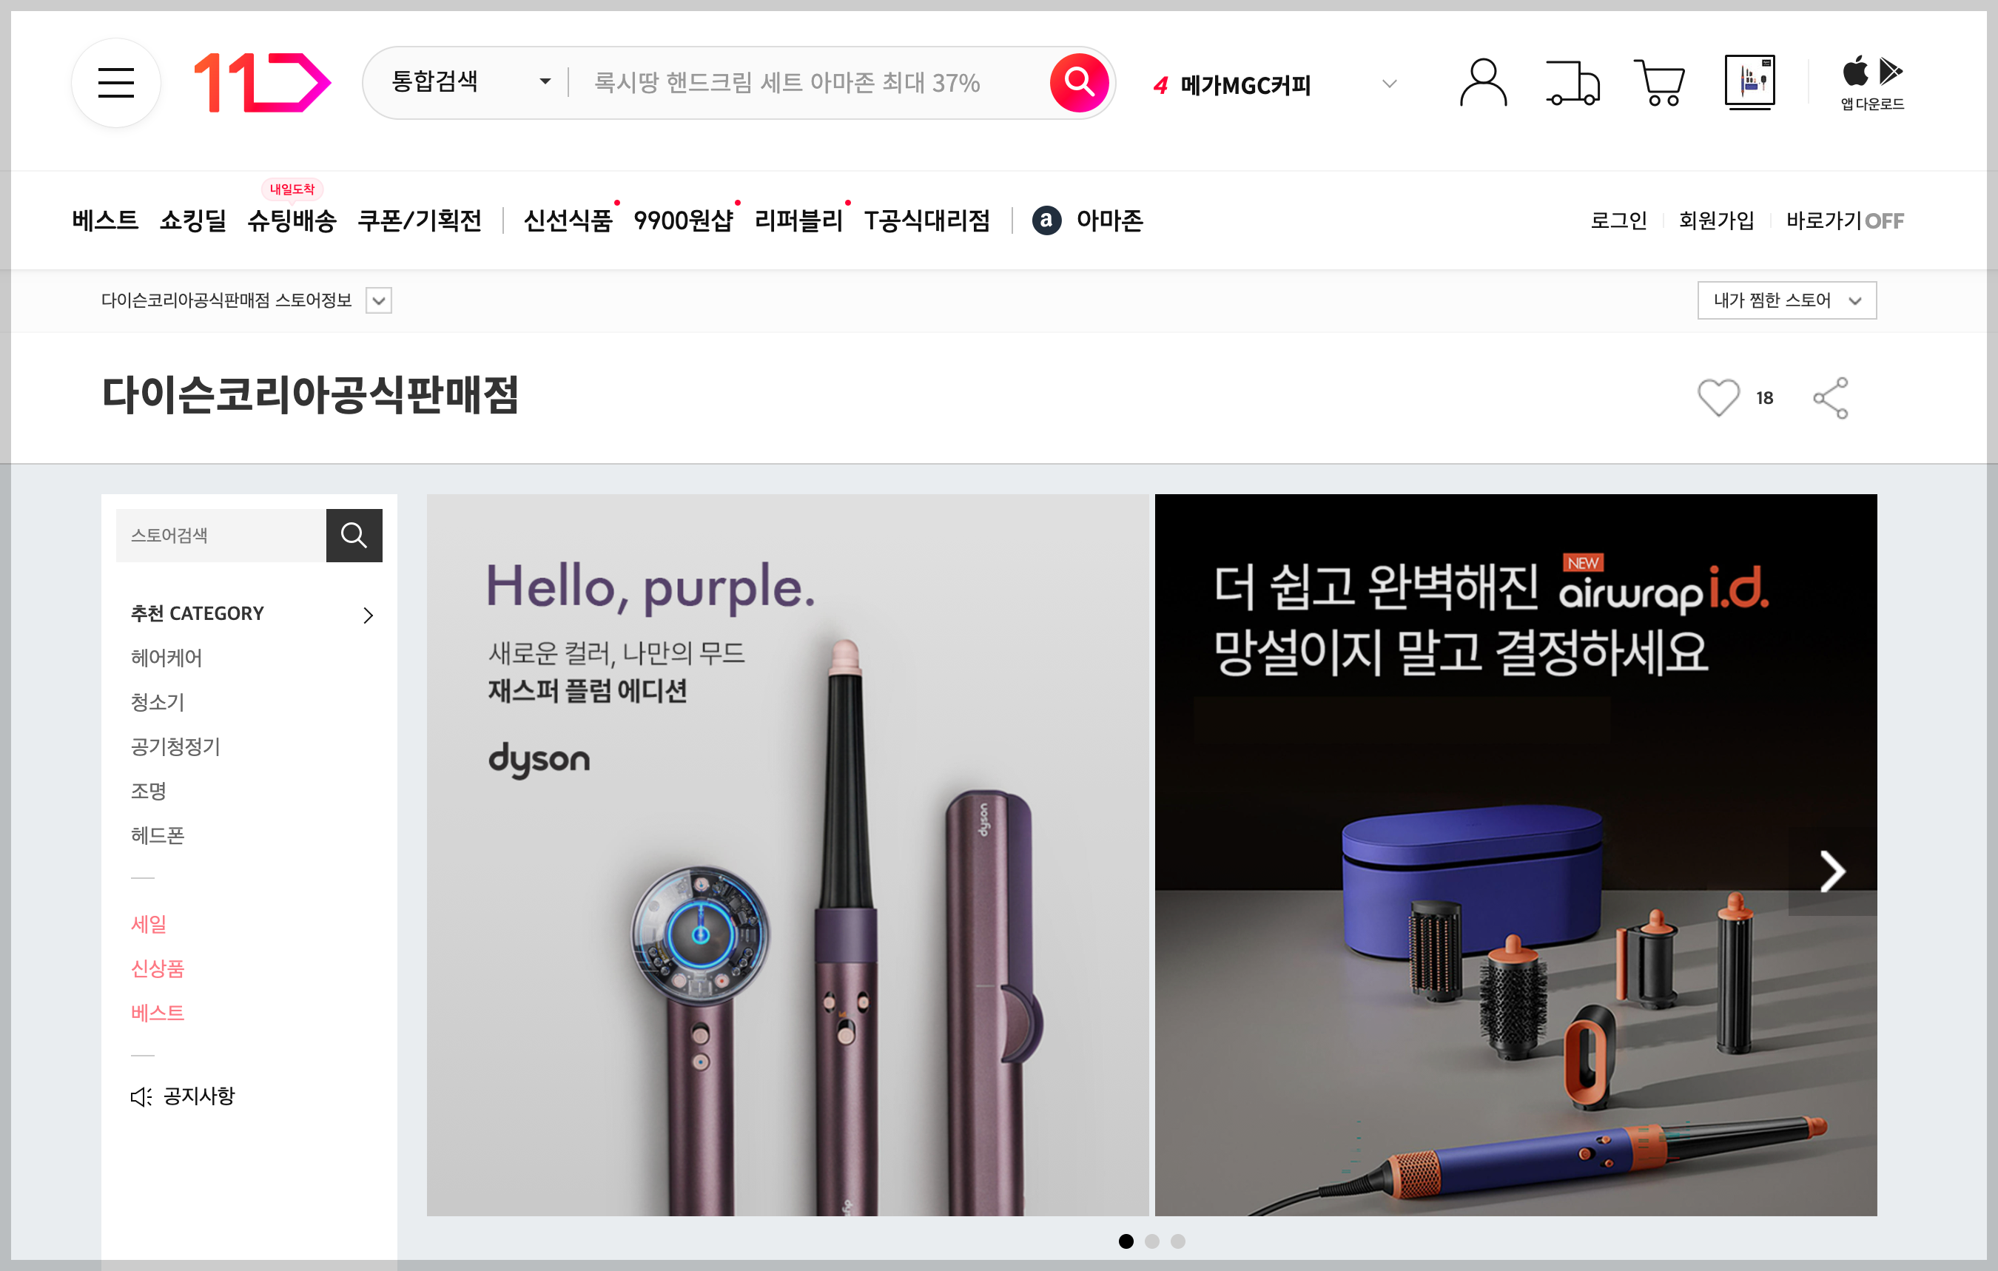This screenshot has height=1271, width=1998.
Task: Select the third carousel dot
Action: [x=1177, y=1241]
